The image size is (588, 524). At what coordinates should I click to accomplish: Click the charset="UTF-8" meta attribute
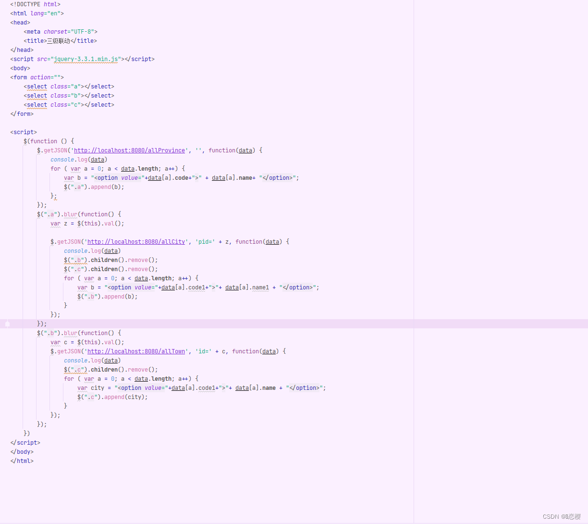69,32
